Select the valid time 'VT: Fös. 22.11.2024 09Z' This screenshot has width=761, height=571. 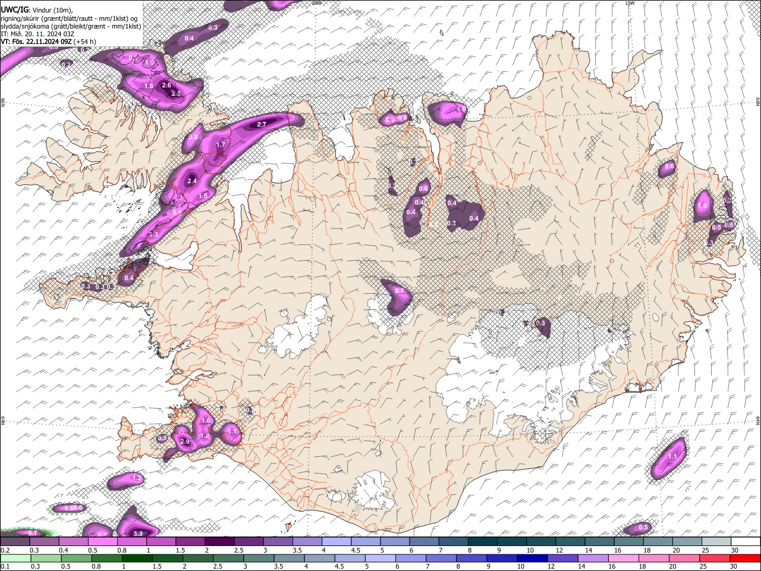coord(36,42)
